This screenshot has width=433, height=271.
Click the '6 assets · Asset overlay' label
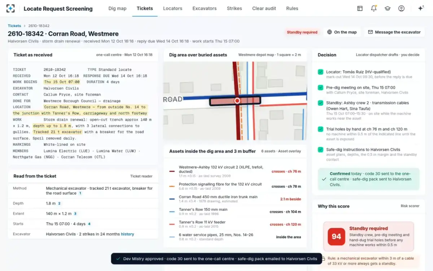point(281,151)
